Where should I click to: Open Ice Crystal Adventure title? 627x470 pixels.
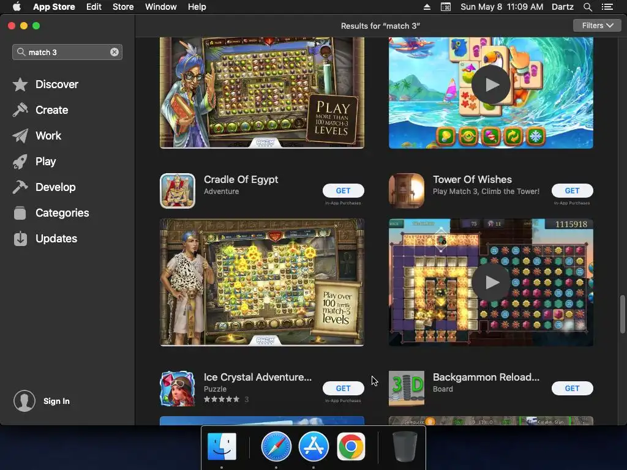(258, 377)
